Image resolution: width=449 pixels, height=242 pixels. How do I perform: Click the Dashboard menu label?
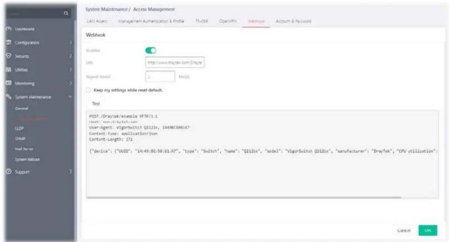click(x=25, y=29)
